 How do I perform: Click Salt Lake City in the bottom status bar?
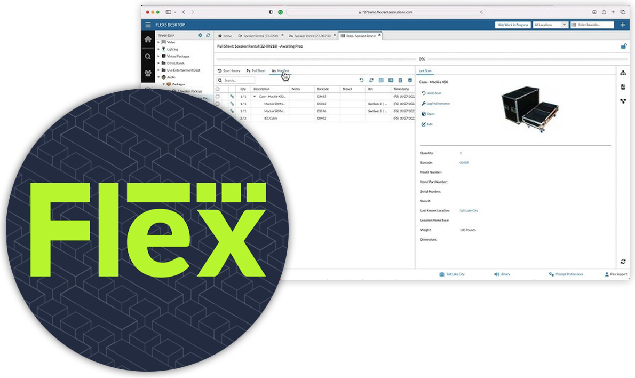[452, 274]
